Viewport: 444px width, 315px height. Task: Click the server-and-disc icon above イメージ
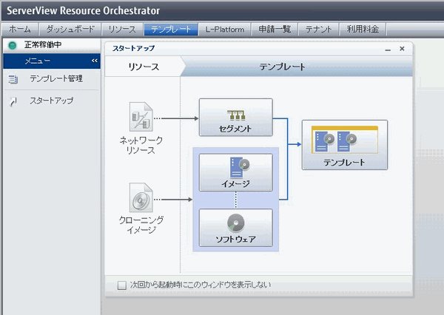point(240,167)
